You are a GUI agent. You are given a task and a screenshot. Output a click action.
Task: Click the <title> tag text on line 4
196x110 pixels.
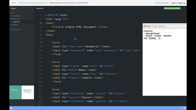pyautogui.click(x=56, y=27)
